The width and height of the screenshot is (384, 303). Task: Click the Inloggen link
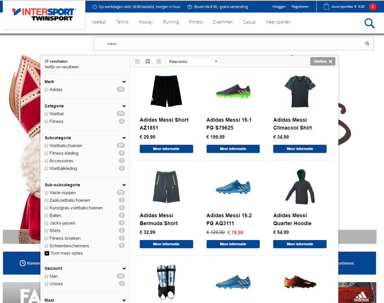click(x=279, y=6)
